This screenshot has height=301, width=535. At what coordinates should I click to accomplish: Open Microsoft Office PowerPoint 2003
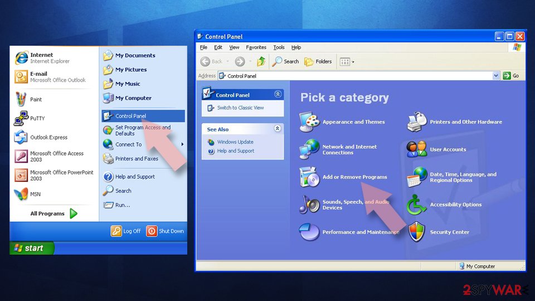pyautogui.click(x=54, y=175)
